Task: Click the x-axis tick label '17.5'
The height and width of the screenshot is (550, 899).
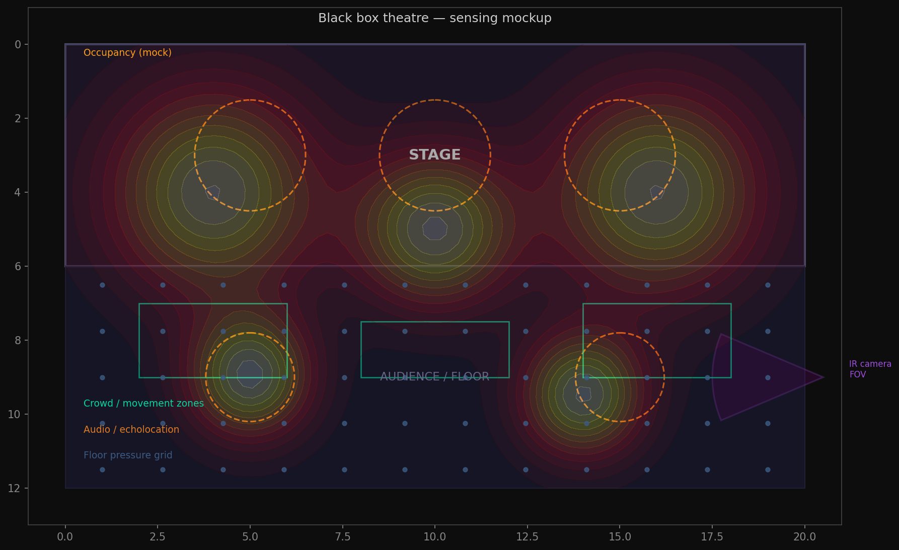Action: [712, 537]
